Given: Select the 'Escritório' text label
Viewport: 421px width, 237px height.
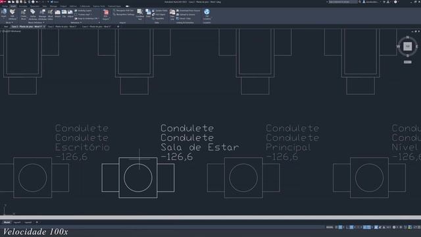Looking at the screenshot, I should coord(82,147).
